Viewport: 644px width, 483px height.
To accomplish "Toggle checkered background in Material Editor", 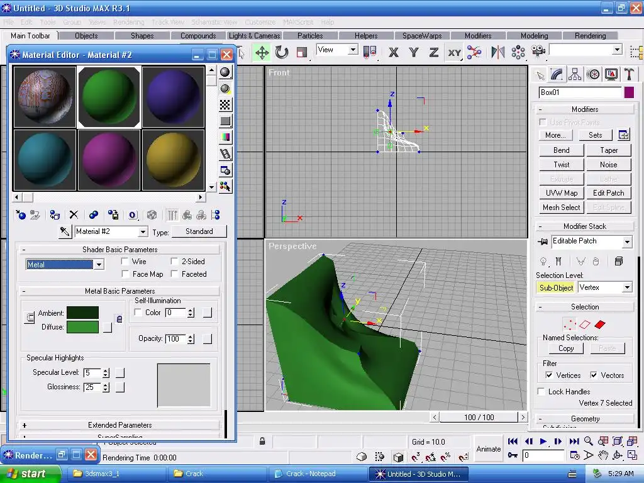I will (225, 105).
